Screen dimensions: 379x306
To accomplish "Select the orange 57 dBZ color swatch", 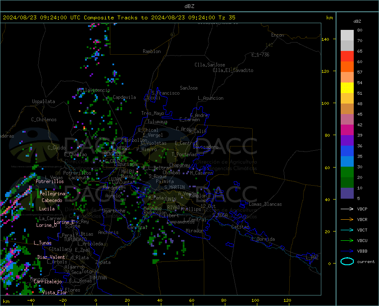I will 347,67.
